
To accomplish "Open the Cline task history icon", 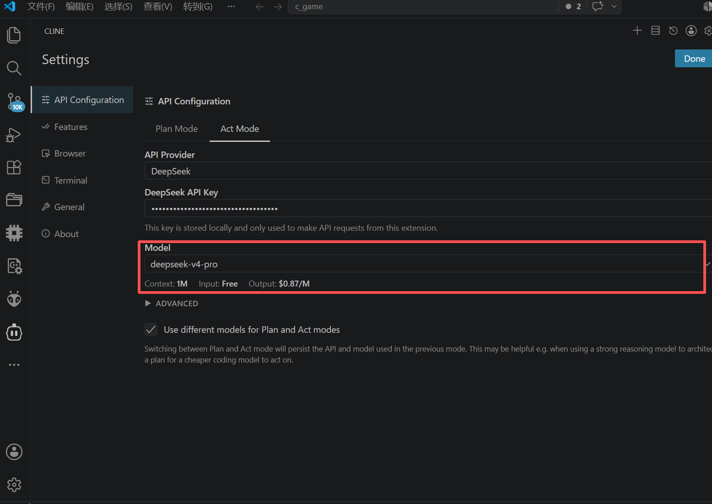I will coord(673,31).
